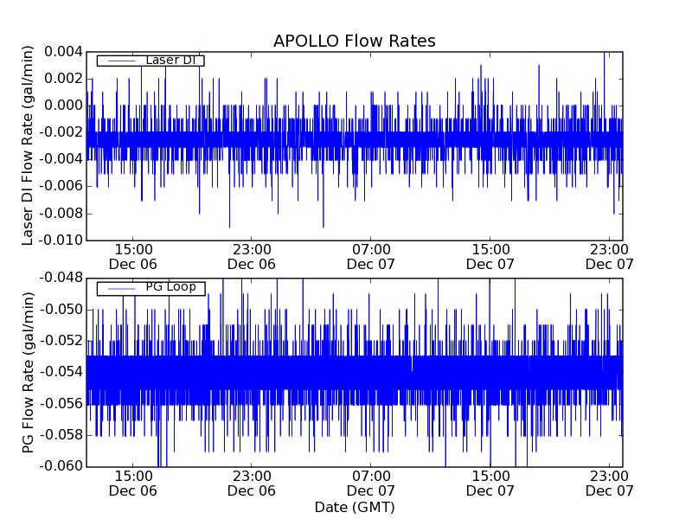The image size is (692, 519).
Task: Click the "APOLLO Flow Rates" chart title
Action: click(355, 41)
